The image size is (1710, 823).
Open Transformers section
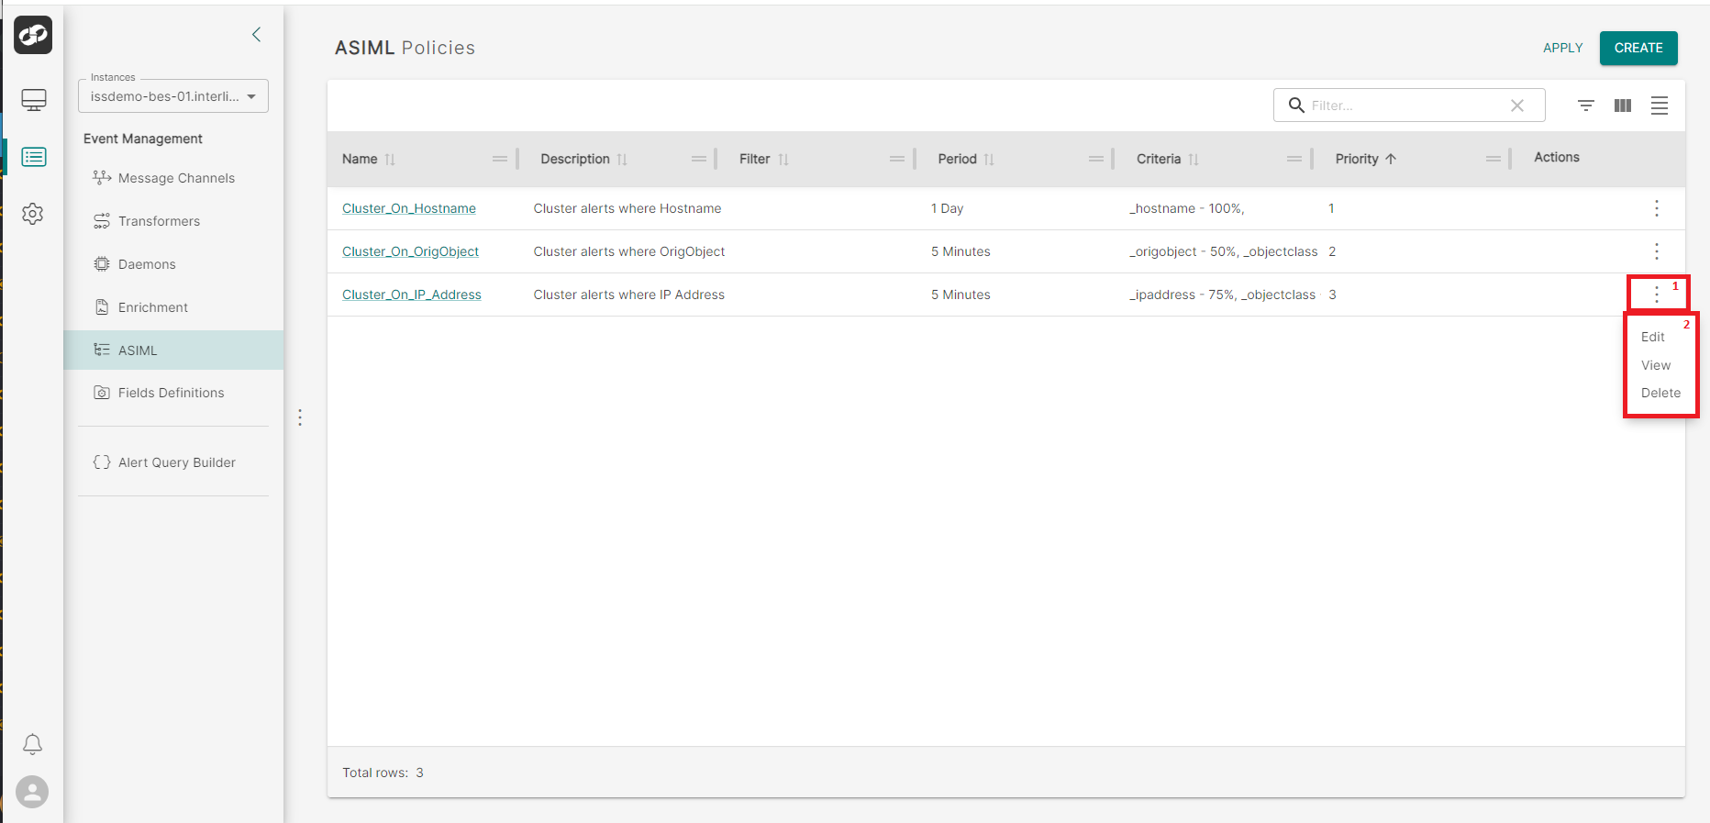159,221
